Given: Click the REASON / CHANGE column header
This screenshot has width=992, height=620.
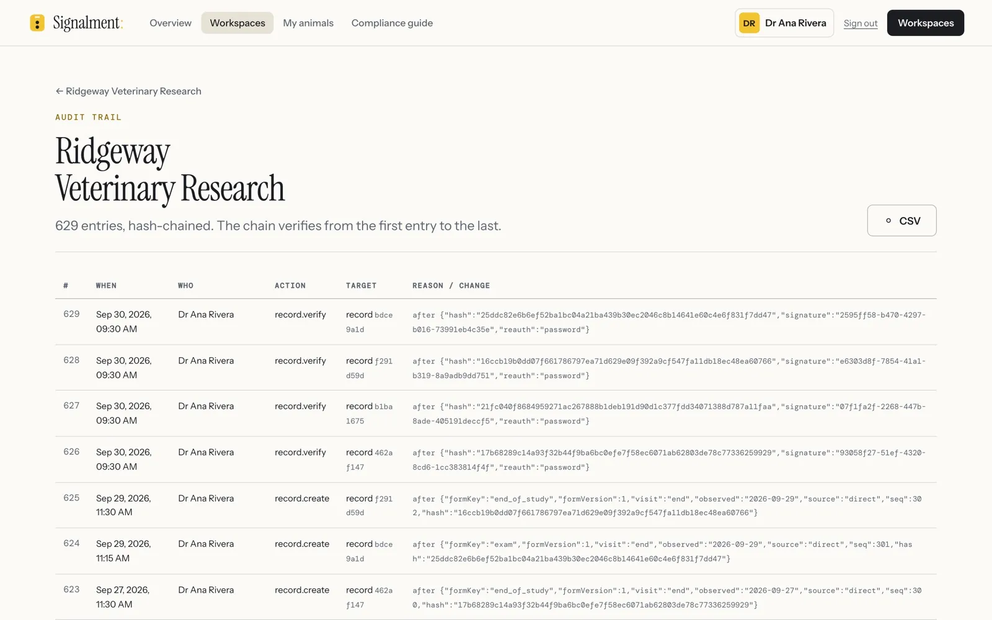Looking at the screenshot, I should 451,286.
